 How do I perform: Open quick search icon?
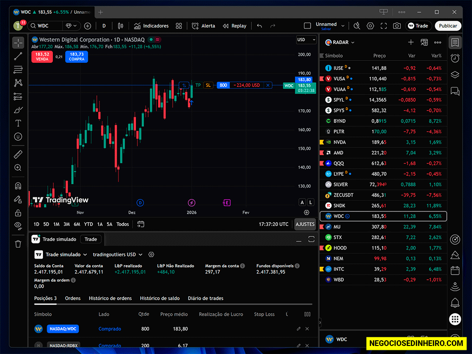(357, 26)
